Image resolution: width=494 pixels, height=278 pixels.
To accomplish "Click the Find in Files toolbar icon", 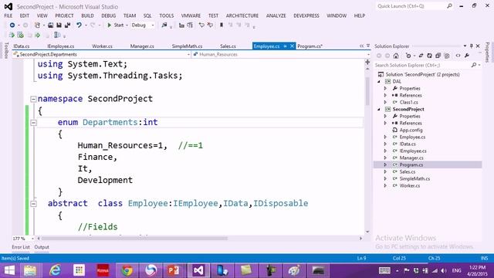I will click(x=164, y=25).
